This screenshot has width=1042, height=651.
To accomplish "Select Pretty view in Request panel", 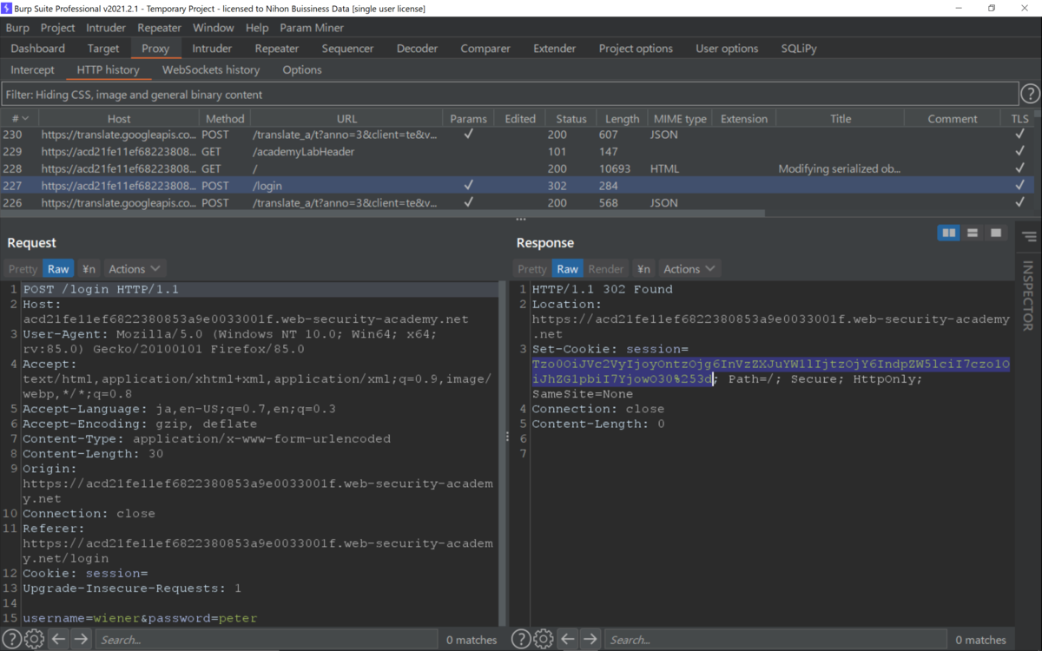I will pos(23,269).
